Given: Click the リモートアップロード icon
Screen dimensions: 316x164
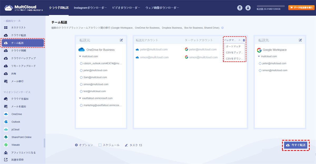Looking at the screenshot, I should tap(6, 66).
